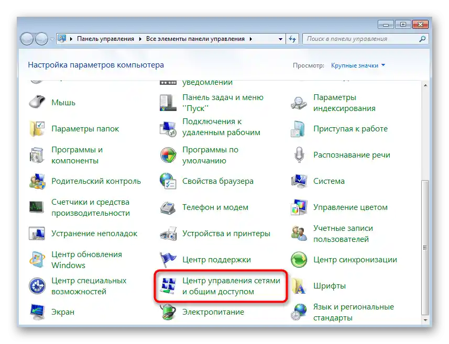The image size is (449, 344).
Task: Click the vertical scrollbar thumb
Action: click(x=425, y=248)
